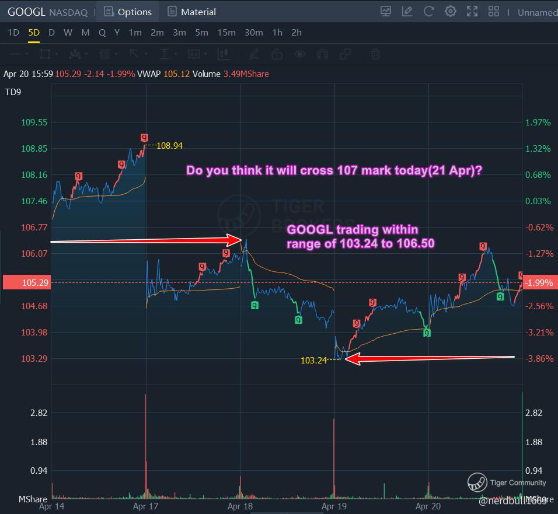Click the 108.94 high price label
Viewport: 558px width, 514px height.
(169, 145)
